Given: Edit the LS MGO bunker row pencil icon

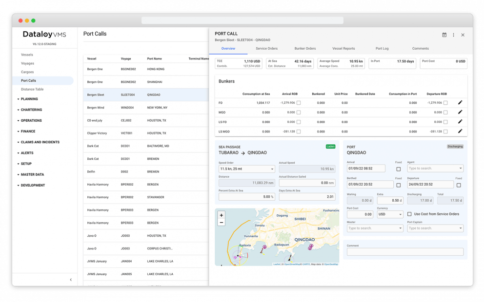Looking at the screenshot, I should 459,132.
